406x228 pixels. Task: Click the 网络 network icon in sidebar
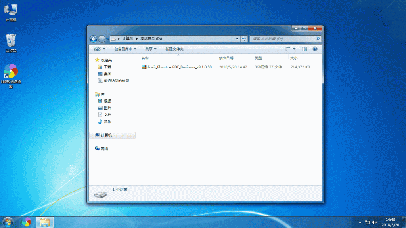click(x=97, y=149)
